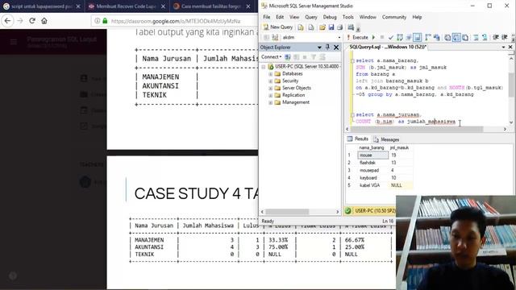Screen dimensions: 516x290
Task: Expand the Management folder
Action: [270, 103]
